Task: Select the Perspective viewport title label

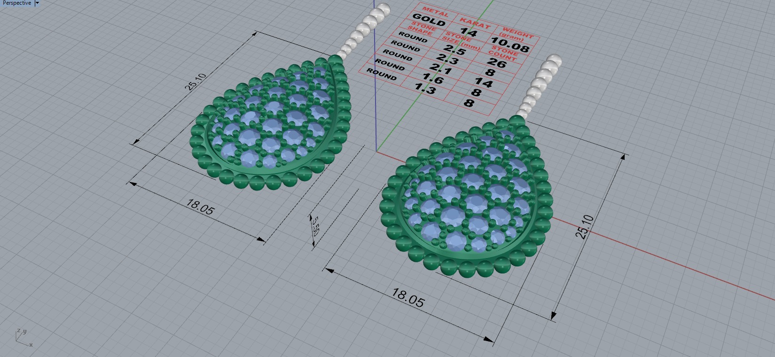Action: pos(17,3)
